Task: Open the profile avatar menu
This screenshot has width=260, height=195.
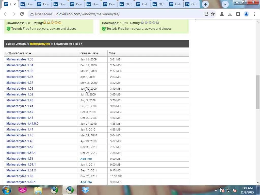Action: tap(246, 14)
